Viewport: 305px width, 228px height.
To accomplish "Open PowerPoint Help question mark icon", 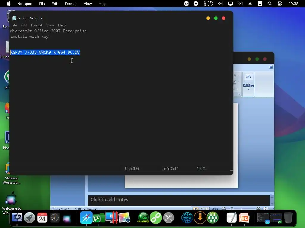I will coord(271,67).
